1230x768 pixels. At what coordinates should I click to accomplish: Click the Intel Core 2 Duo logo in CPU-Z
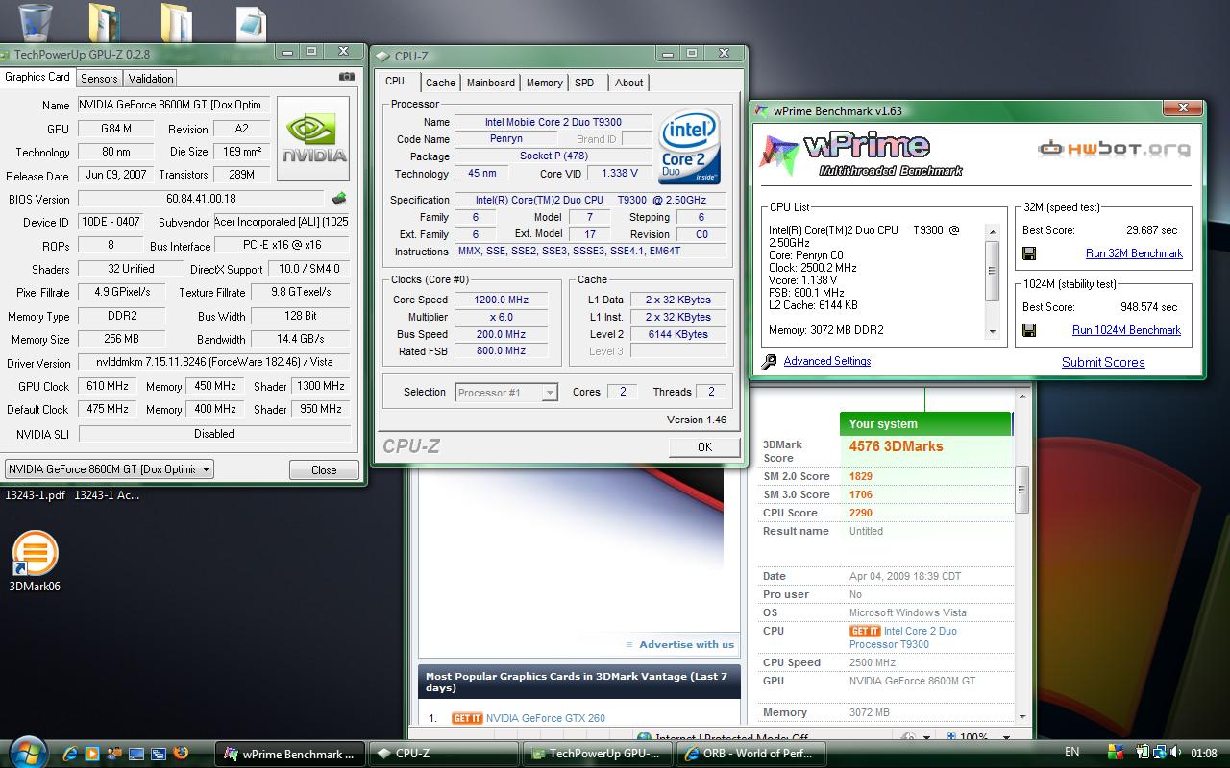coord(690,149)
